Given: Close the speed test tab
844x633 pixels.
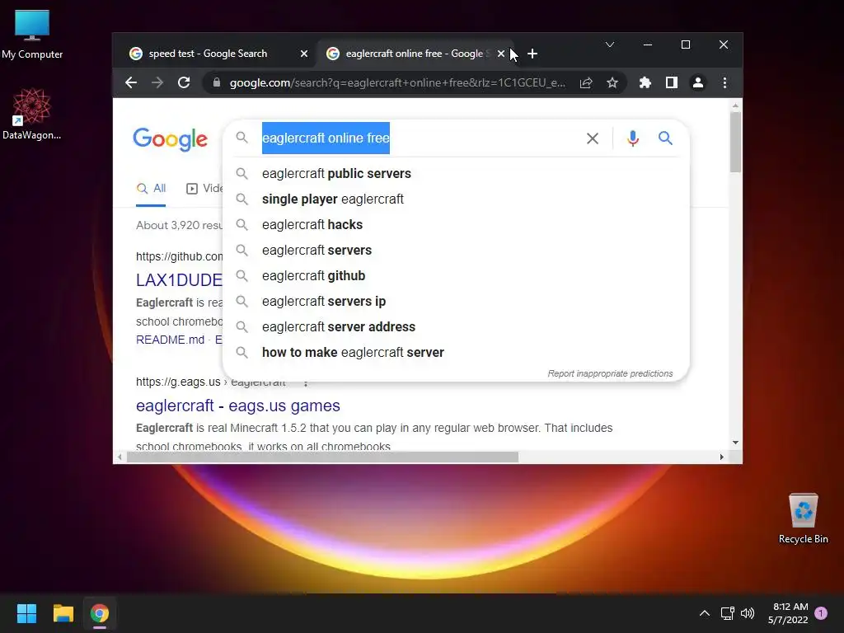Looking at the screenshot, I should [x=304, y=54].
